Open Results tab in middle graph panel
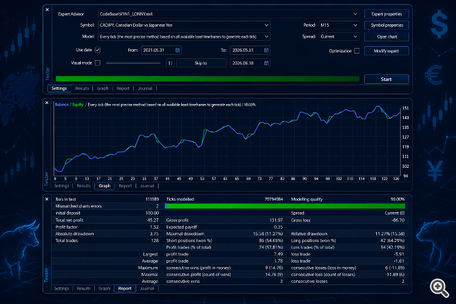The image size is (456, 304). click(84, 186)
